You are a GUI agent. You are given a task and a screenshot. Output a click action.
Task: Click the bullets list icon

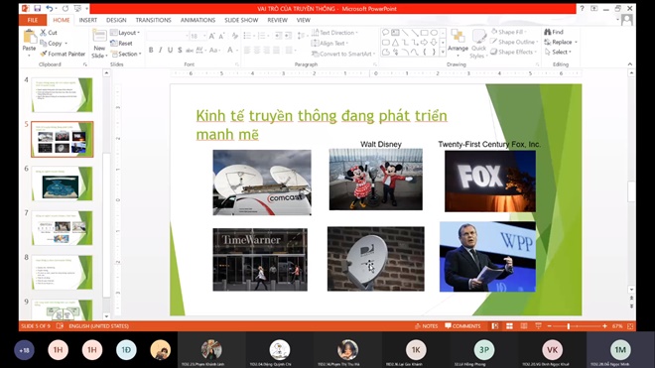click(x=248, y=36)
